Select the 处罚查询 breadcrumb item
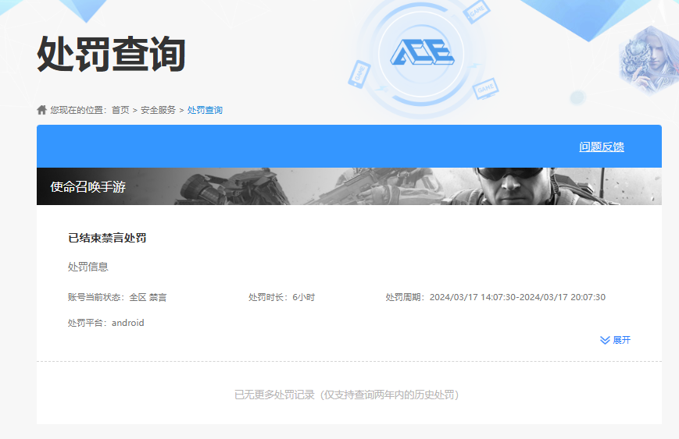 click(205, 110)
